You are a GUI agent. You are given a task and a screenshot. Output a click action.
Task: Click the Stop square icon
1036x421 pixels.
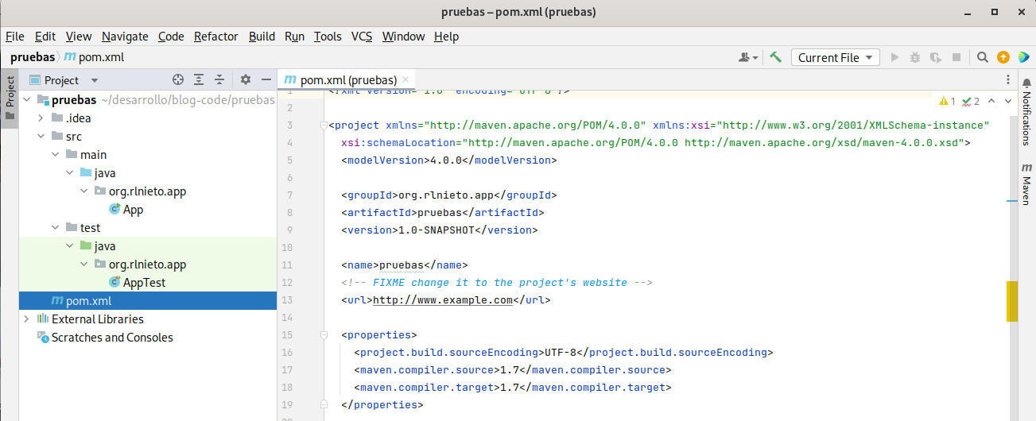click(x=956, y=57)
